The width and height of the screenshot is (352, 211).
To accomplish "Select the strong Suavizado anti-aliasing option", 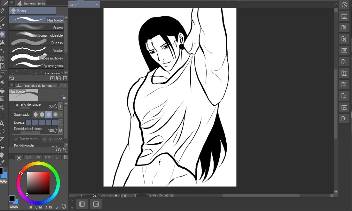I will 55,114.
